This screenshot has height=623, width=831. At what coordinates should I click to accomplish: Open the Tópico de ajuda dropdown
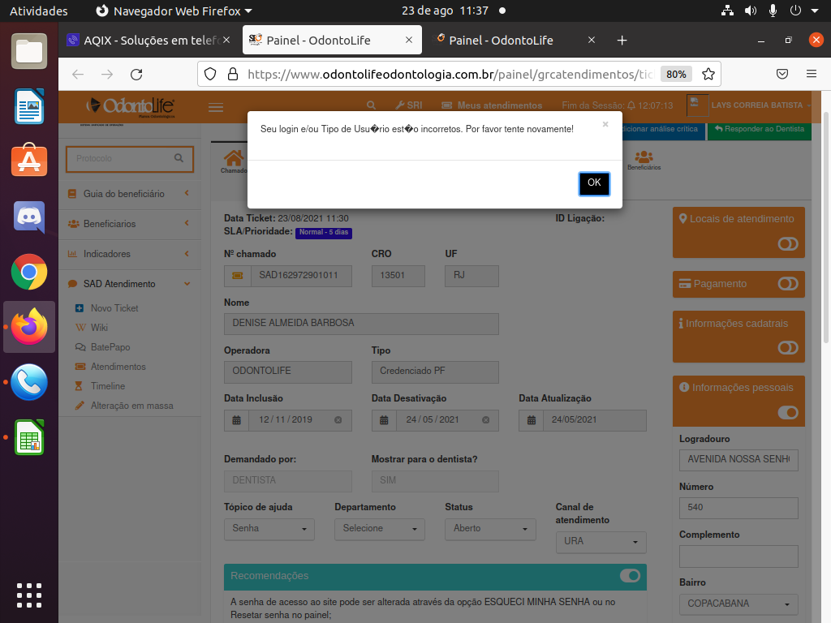coord(268,529)
